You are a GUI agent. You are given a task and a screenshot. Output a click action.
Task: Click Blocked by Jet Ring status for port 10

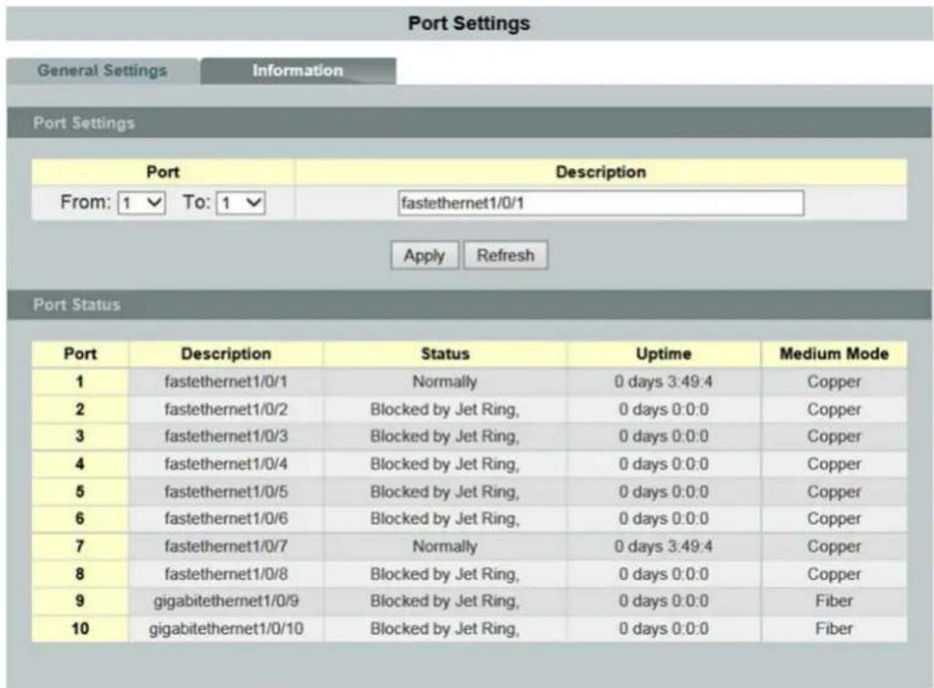(445, 628)
